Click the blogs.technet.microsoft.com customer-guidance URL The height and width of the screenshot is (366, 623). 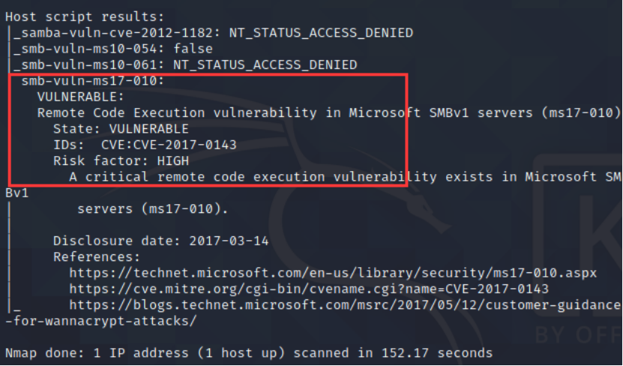345,305
